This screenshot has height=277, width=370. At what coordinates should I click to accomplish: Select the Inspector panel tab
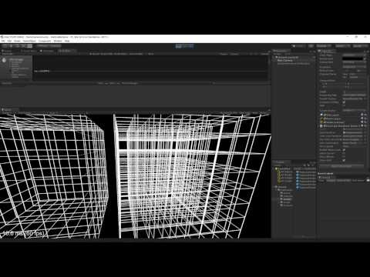326,51
